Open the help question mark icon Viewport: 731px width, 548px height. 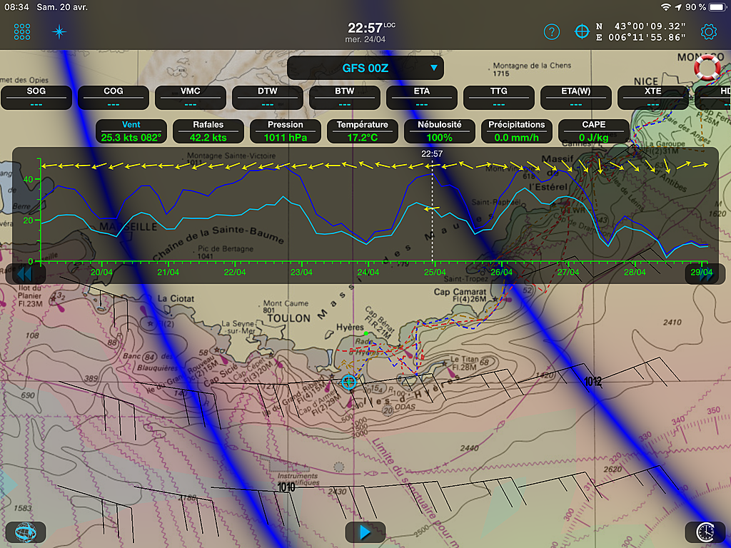[552, 31]
